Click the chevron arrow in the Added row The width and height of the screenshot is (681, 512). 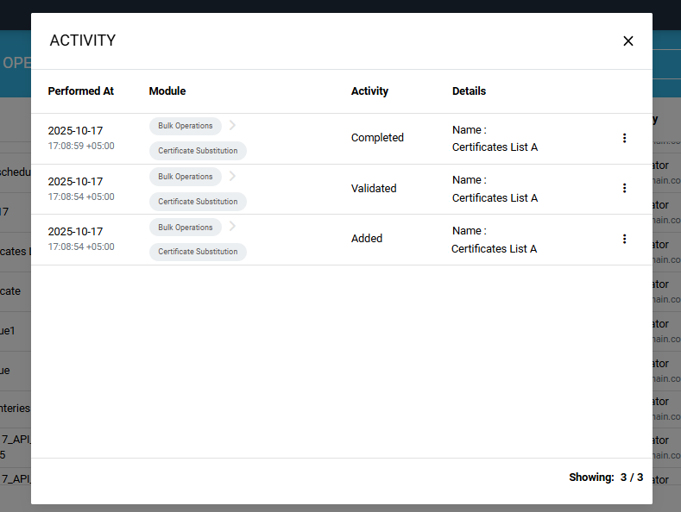(232, 228)
